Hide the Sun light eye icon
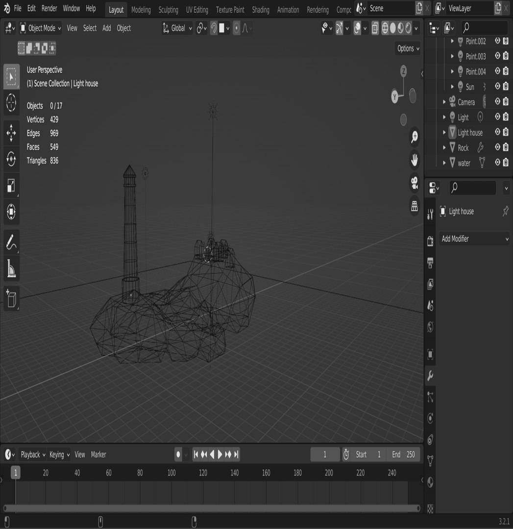The image size is (513, 529). click(x=497, y=86)
